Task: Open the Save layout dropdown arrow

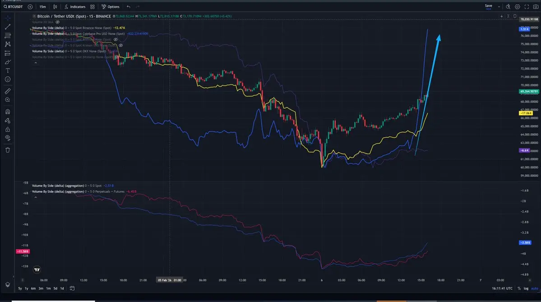Action: tap(499, 7)
